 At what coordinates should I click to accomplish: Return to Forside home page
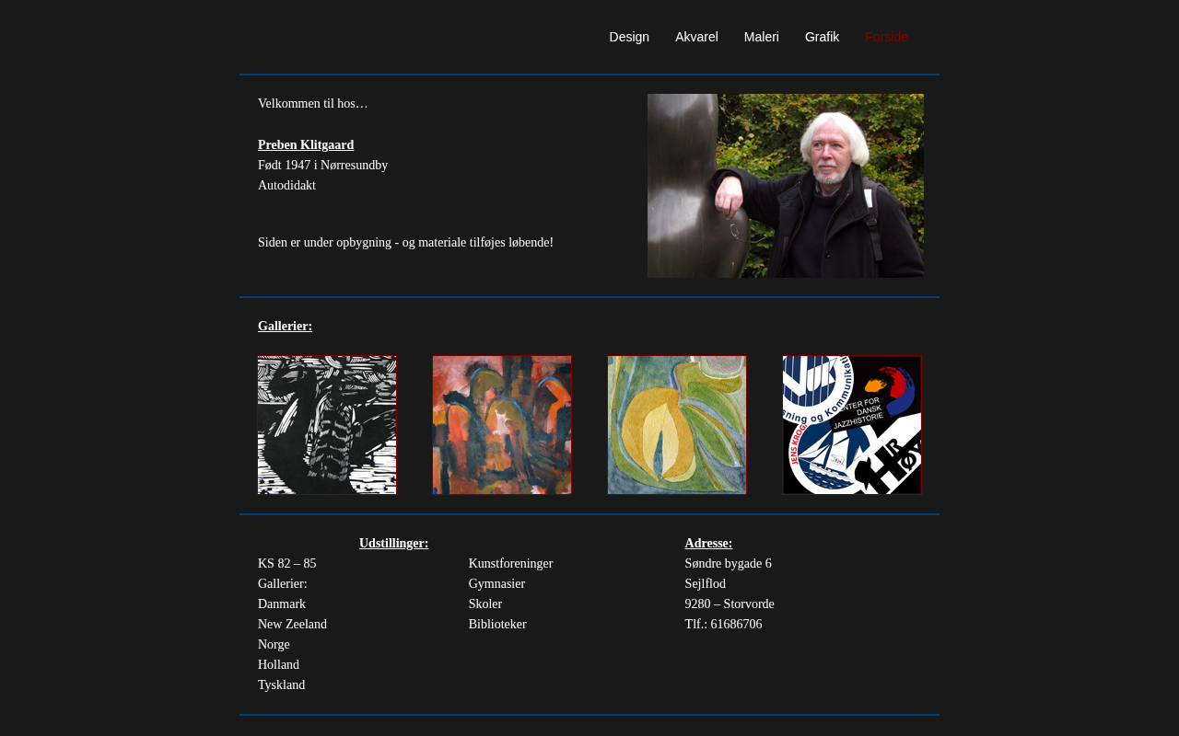pos(886,37)
